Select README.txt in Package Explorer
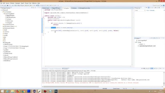The width and height of the screenshot is (165, 93). (x=7, y=61)
